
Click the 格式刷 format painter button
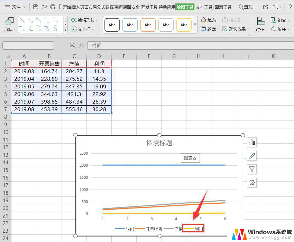[232, 20]
